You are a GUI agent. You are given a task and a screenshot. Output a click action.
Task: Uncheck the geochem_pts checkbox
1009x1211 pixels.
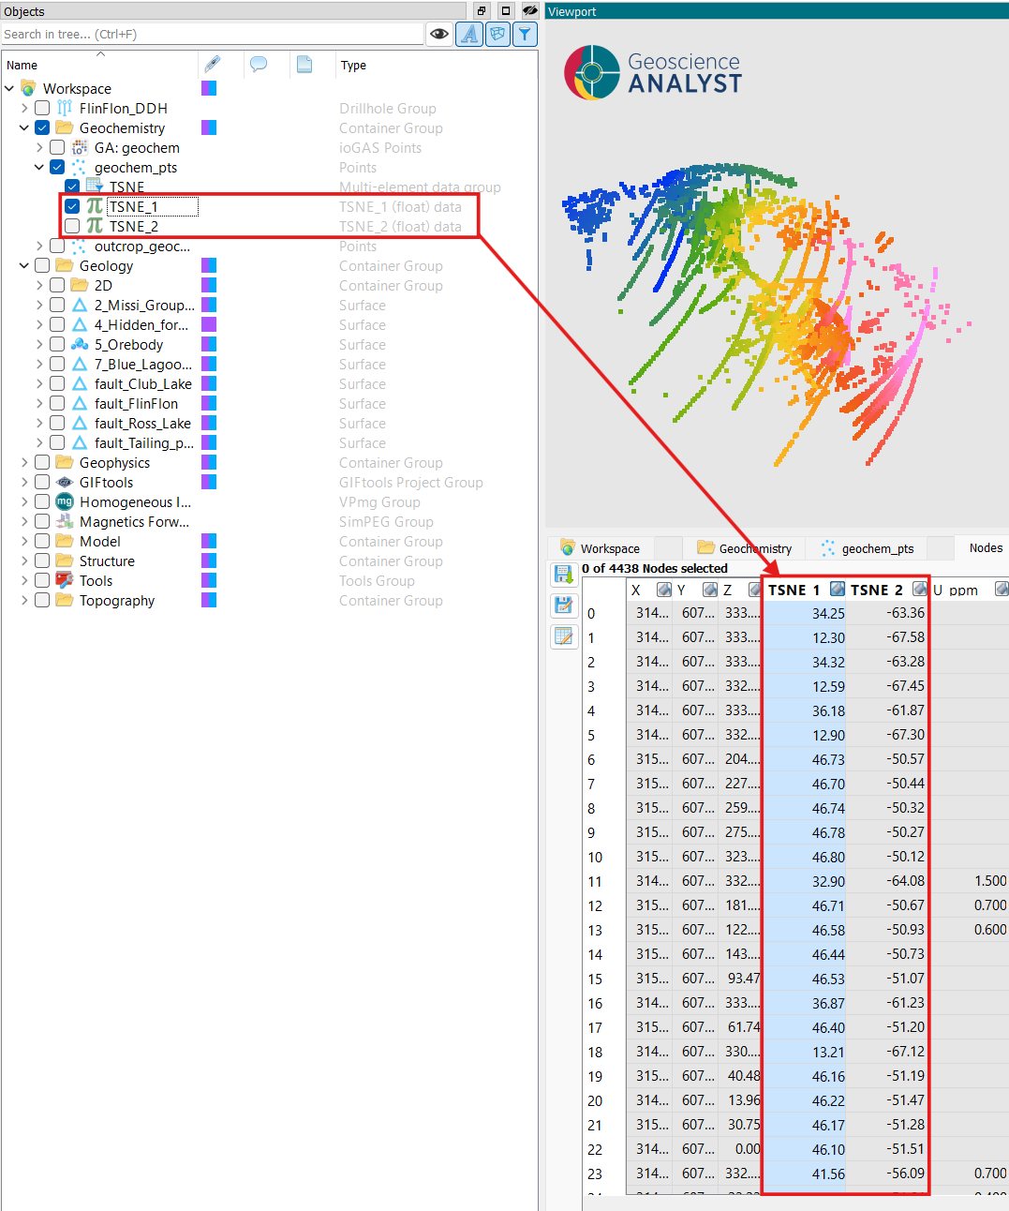coord(57,167)
